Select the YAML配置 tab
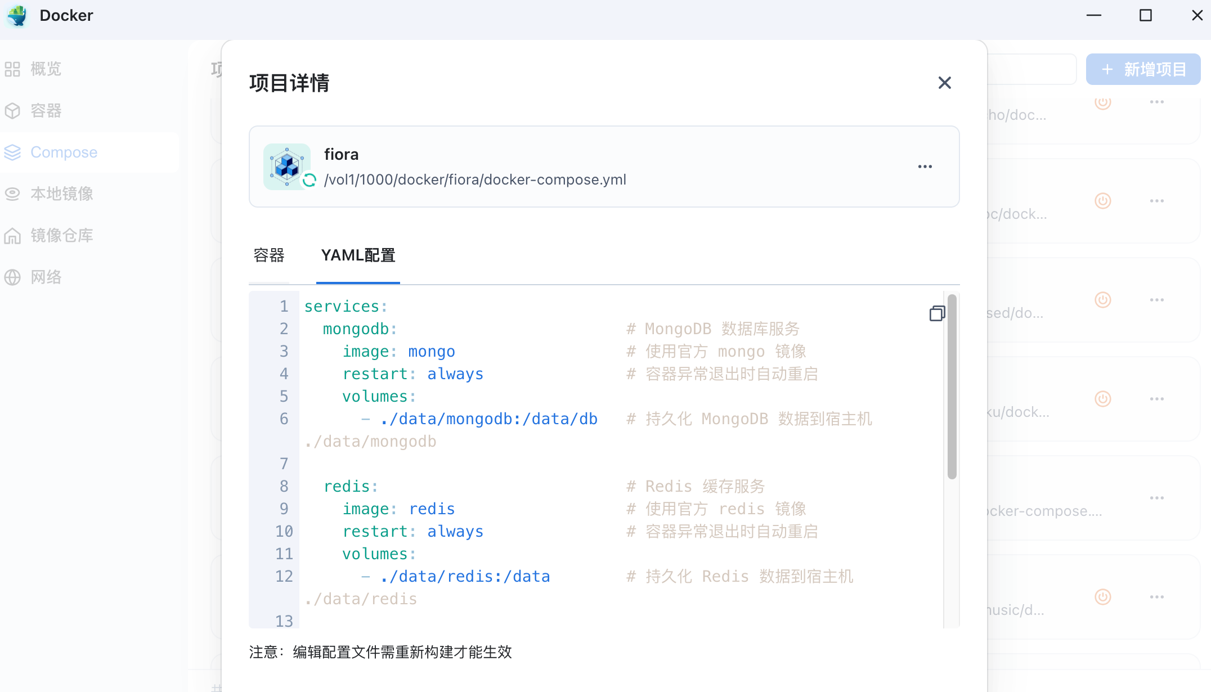The height and width of the screenshot is (692, 1211). pos(358,255)
